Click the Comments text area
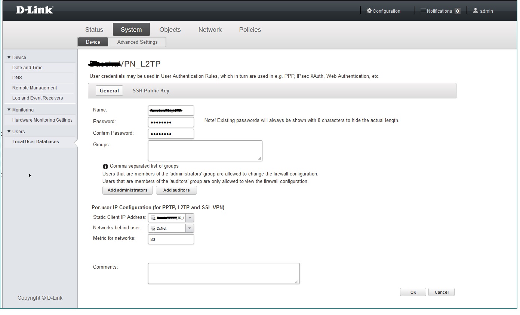 coord(224,273)
